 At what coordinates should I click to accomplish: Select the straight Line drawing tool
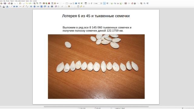click(12, 6)
